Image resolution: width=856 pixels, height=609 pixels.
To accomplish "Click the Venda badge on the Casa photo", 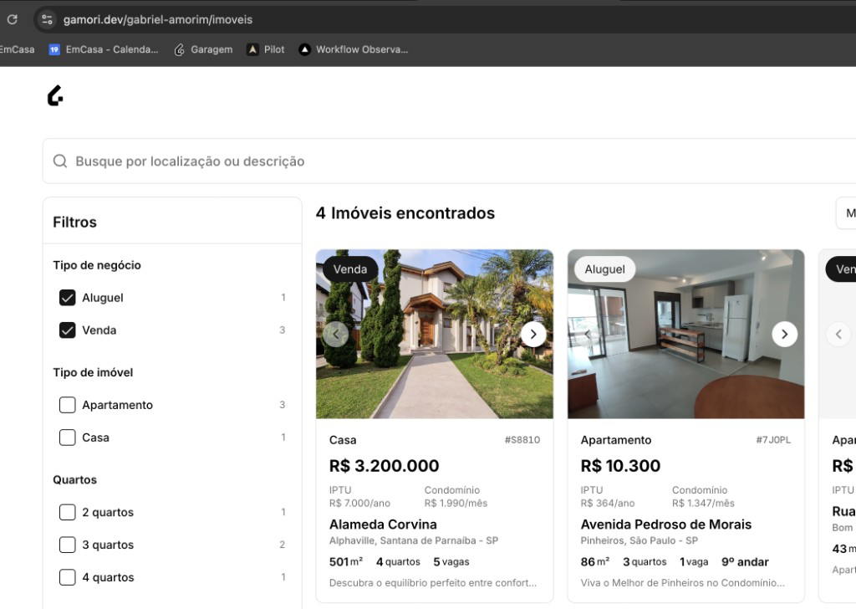I will tap(350, 269).
